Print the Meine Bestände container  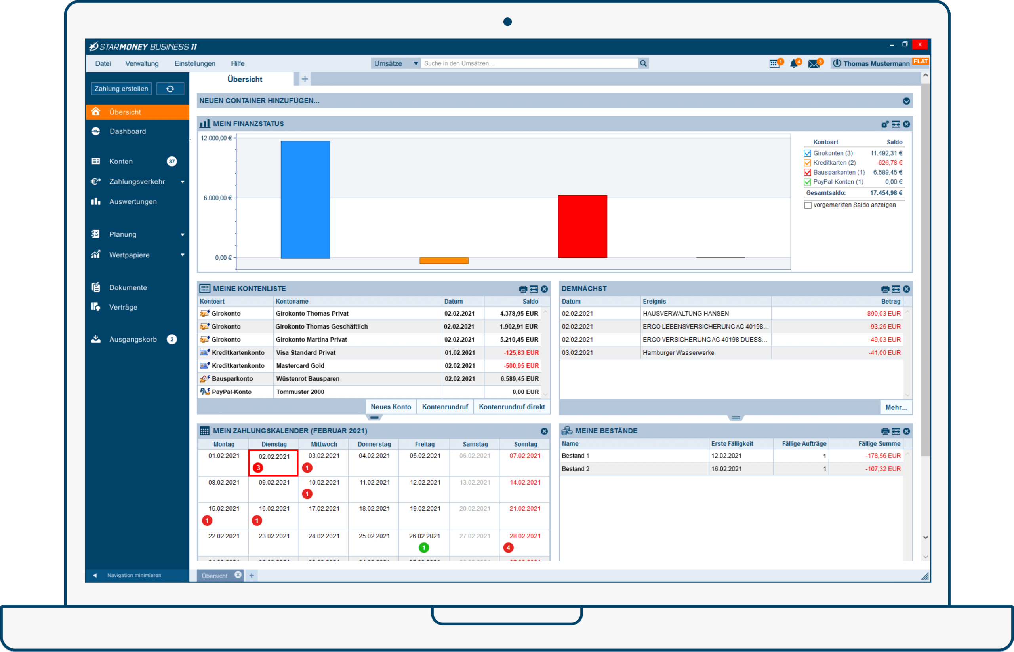coord(885,431)
